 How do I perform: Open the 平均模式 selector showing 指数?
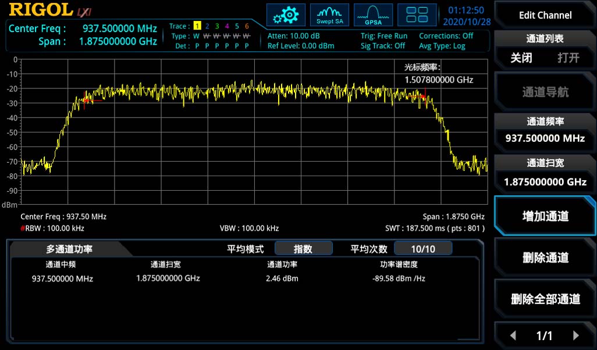click(x=303, y=248)
